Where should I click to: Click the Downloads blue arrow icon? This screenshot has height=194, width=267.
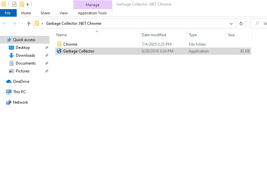[11, 55]
